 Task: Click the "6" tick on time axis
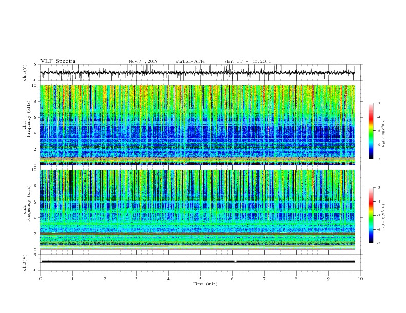232,279
